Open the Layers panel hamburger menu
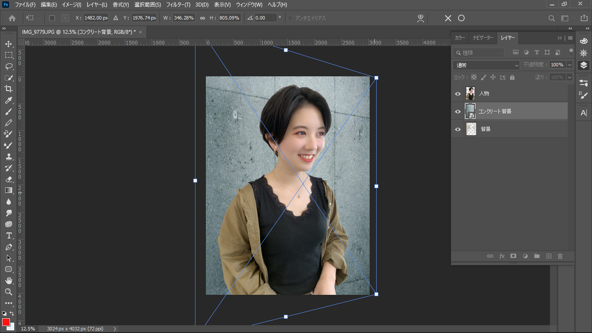The width and height of the screenshot is (592, 333). coord(570,38)
